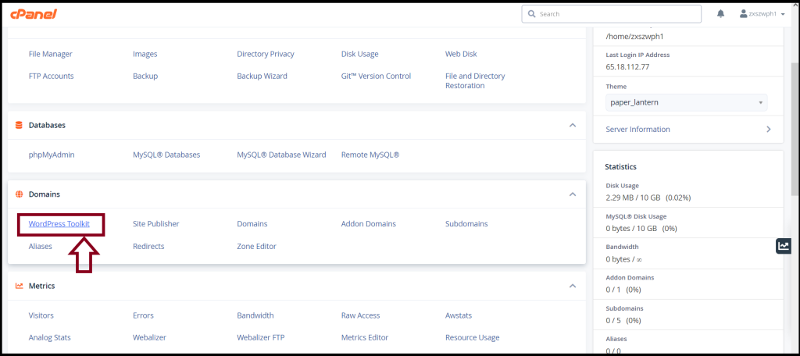This screenshot has height=356, width=800.
Task: Open the floating statistics chart widget
Action: click(x=784, y=246)
